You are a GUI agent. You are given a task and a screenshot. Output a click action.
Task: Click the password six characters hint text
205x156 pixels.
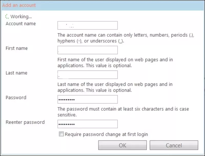pyautogui.click(x=123, y=112)
